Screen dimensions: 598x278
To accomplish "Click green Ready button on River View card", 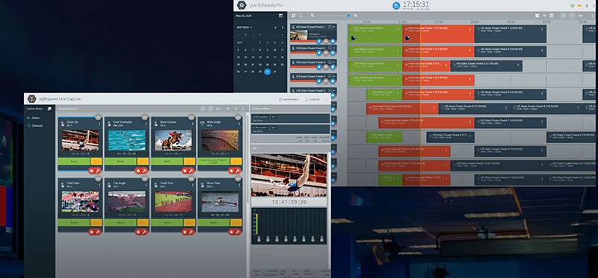I will (214, 222).
